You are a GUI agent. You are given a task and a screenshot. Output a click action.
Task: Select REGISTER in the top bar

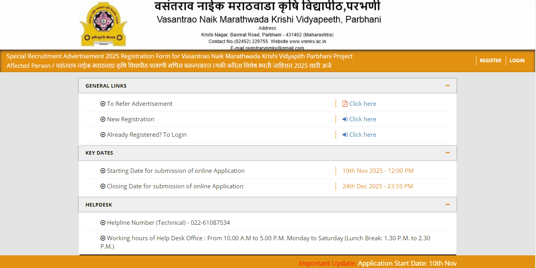(x=490, y=60)
